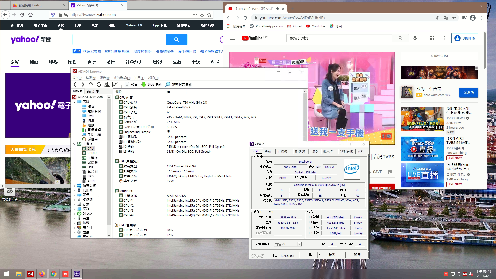The image size is (496, 279).
Task: Click AIDA64 up-level arrow icon
Action: tap(91, 84)
